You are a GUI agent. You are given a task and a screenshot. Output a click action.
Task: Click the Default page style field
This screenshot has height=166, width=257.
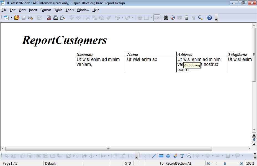62,164
